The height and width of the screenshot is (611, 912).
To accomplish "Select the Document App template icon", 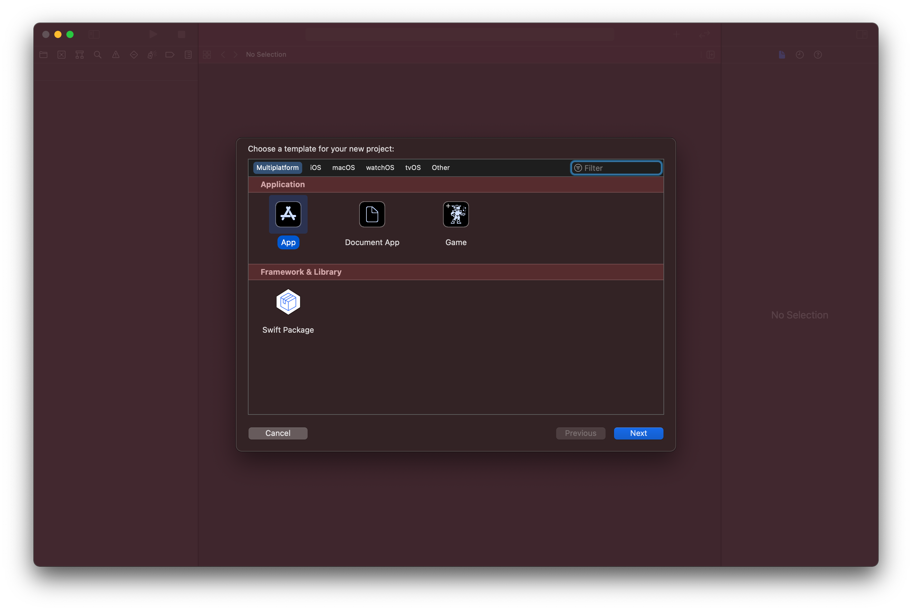I will pos(372,214).
